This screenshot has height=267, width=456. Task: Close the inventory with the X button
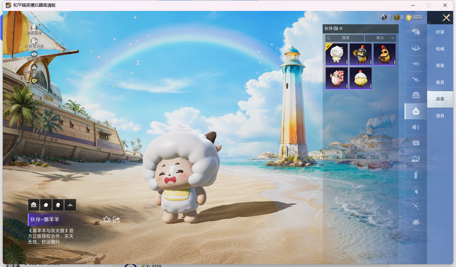point(446,18)
